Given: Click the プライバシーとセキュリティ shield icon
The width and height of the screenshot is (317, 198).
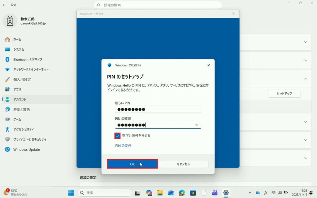Looking at the screenshot, I should click(7, 139).
